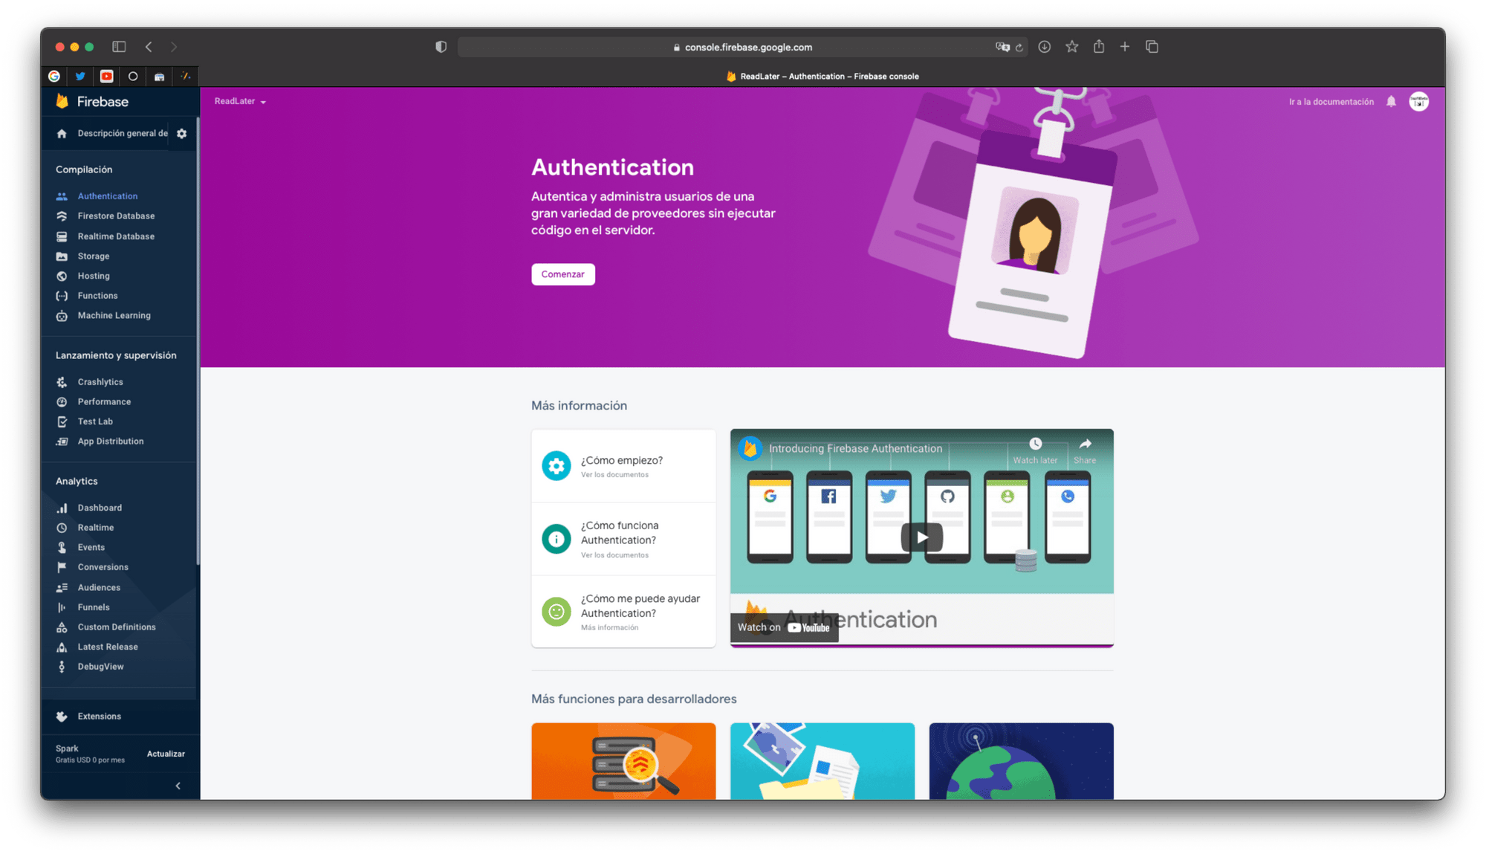Click the Google bookmark icon in favorites bar
This screenshot has width=1486, height=854.
54,76
